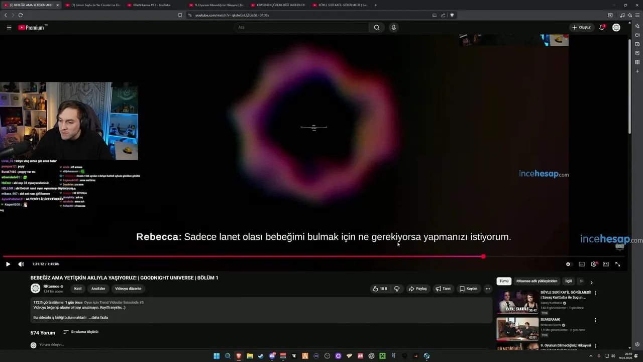Show hidden system tray icons
643x362 pixels.
(x=591, y=356)
